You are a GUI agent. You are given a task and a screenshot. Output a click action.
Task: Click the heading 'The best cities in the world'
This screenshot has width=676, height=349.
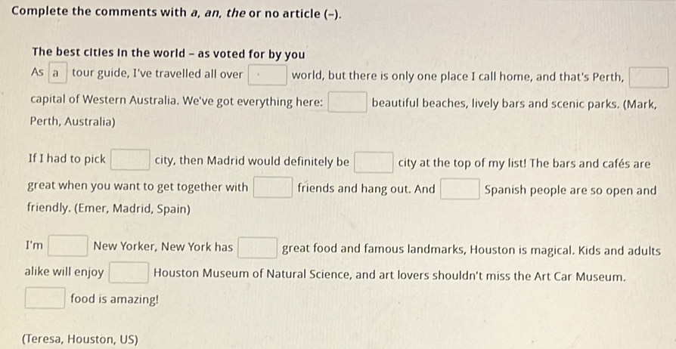pyautogui.click(x=169, y=54)
